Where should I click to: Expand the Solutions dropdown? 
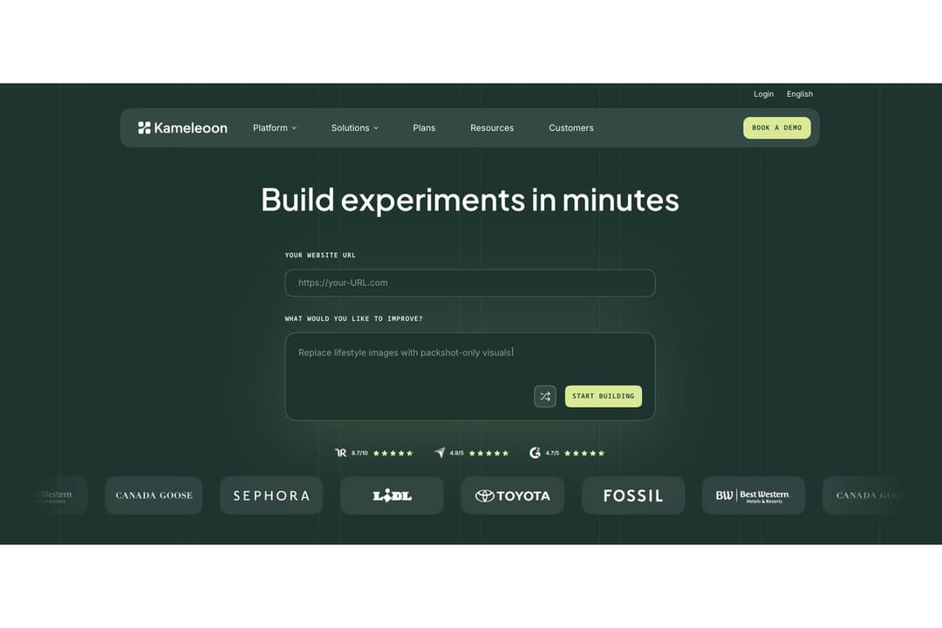[354, 128]
